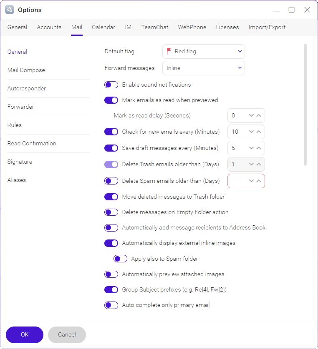Viewport: 318px width, 349px height.
Task: Open the Import/Export tab
Action: click(x=267, y=27)
